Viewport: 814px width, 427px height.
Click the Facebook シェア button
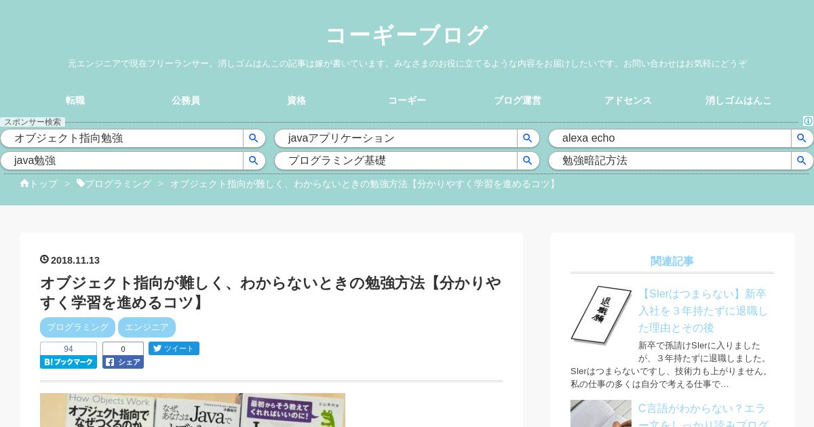pyautogui.click(x=123, y=362)
